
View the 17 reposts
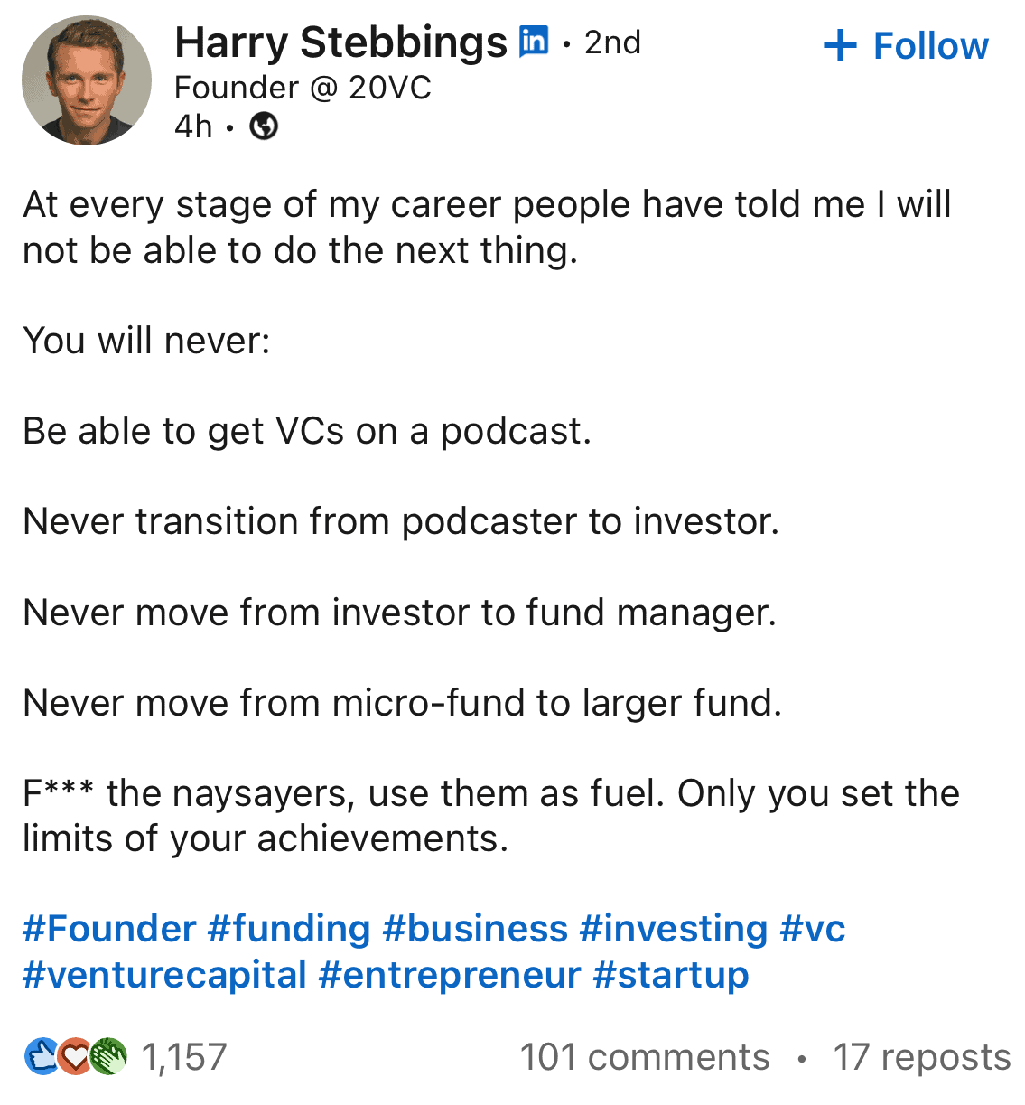[922, 1056]
